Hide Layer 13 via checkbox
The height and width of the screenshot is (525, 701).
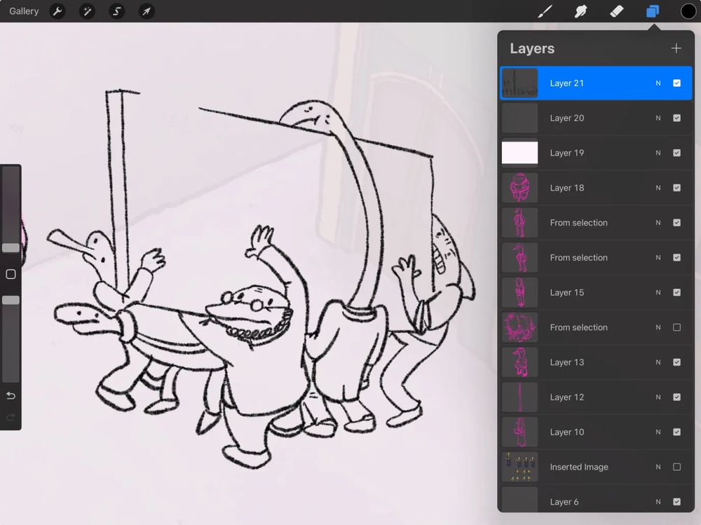pos(677,362)
